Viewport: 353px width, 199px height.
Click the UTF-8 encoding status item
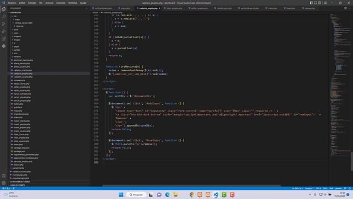(318, 188)
